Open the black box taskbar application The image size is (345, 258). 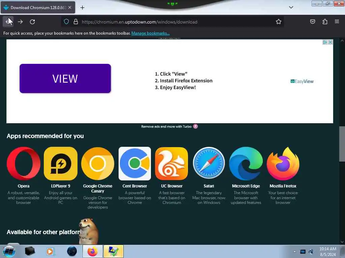click(x=30, y=251)
